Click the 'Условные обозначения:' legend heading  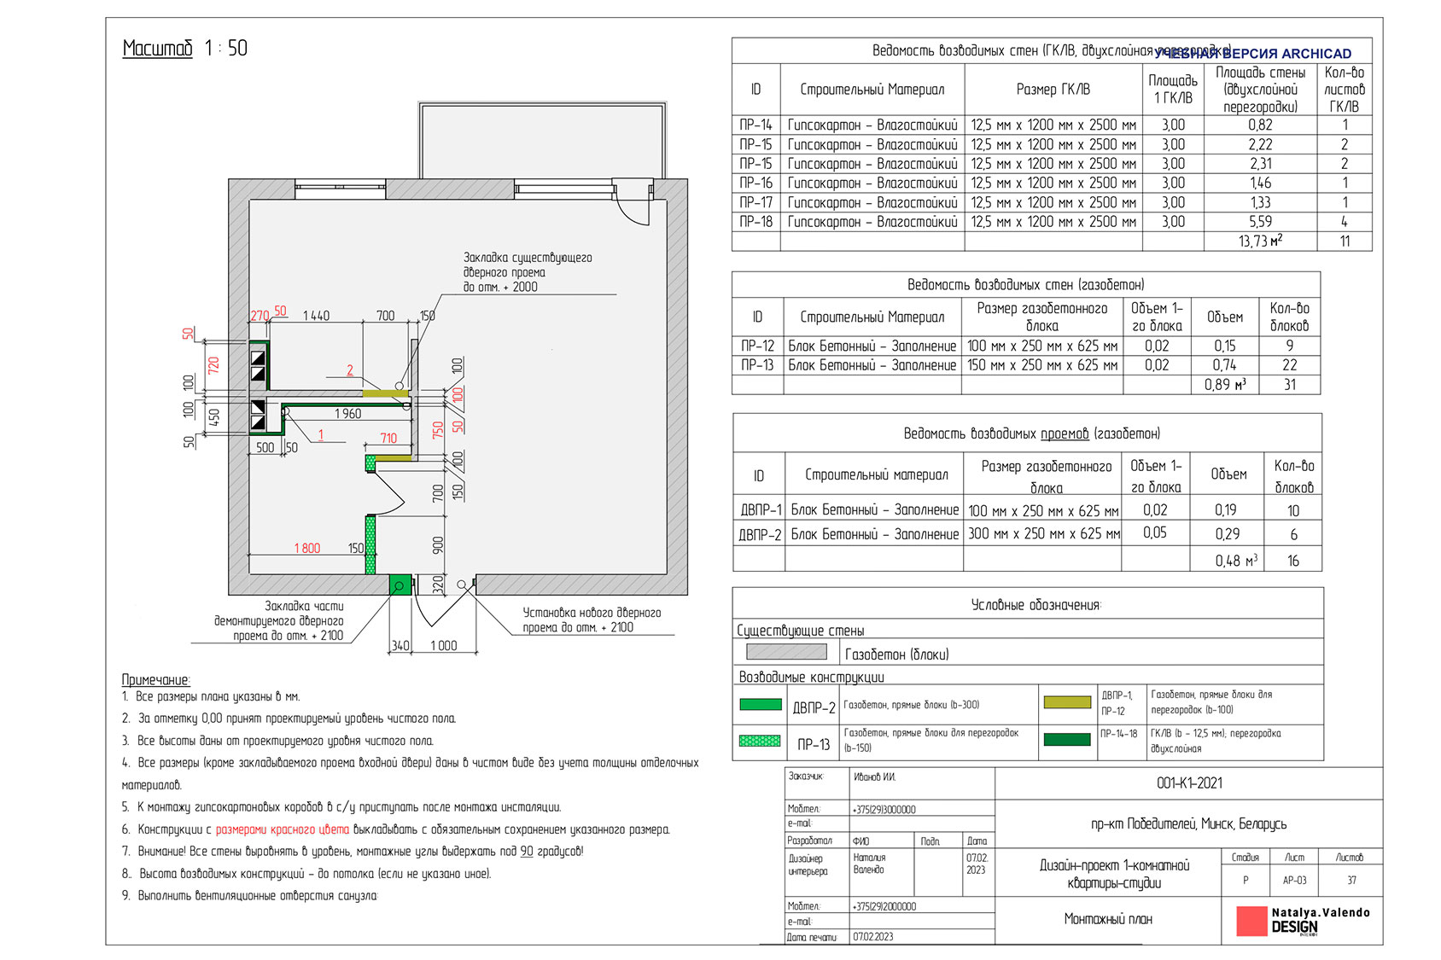1036,605
